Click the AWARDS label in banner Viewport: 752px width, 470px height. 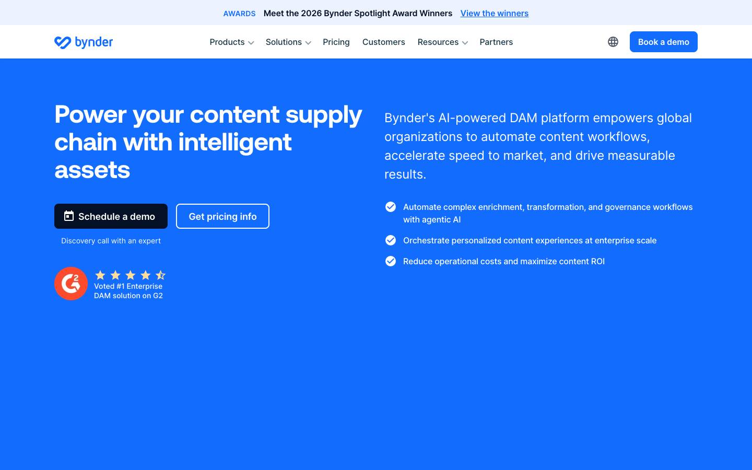click(239, 14)
